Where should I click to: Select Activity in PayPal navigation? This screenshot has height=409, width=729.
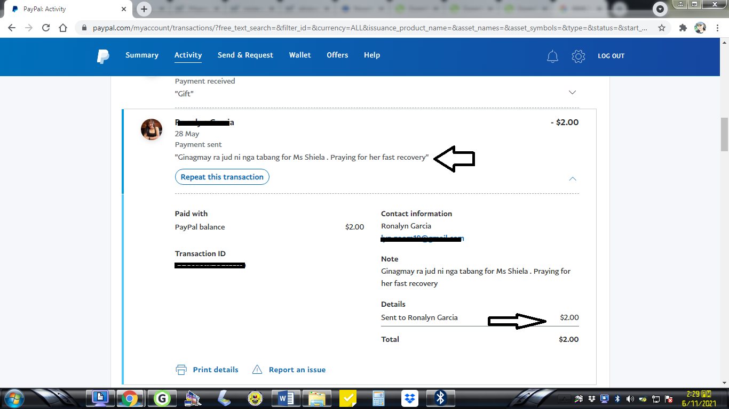click(188, 55)
